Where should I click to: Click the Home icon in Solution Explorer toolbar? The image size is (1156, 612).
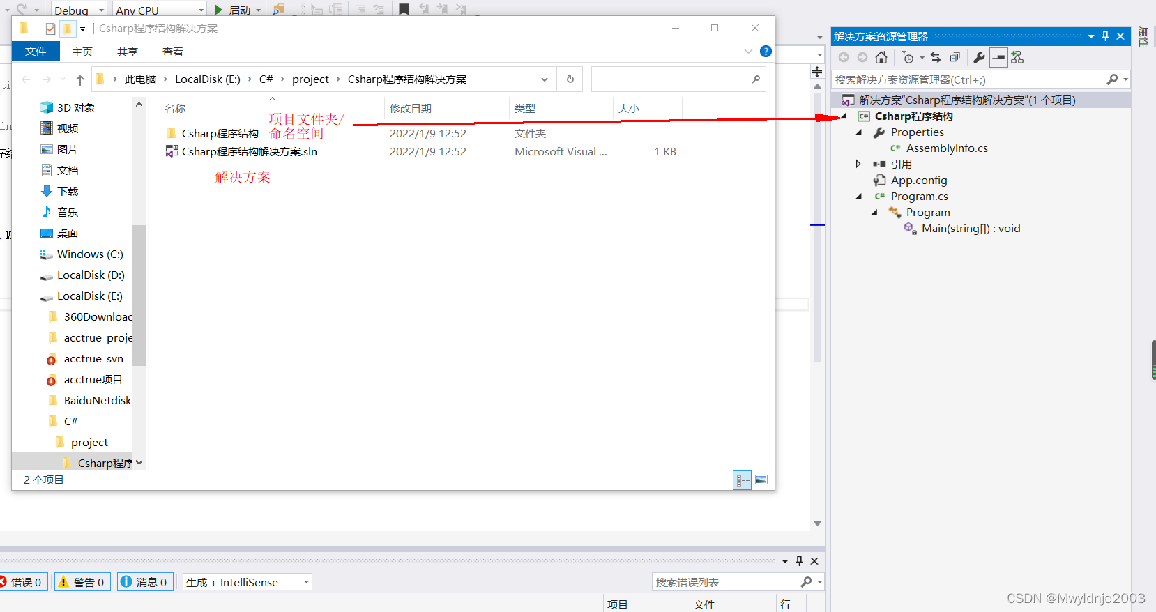pyautogui.click(x=881, y=57)
